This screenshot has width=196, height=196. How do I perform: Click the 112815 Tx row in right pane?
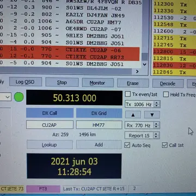click(x=174, y=59)
